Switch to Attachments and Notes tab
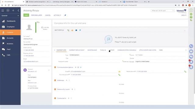 point(147,50)
